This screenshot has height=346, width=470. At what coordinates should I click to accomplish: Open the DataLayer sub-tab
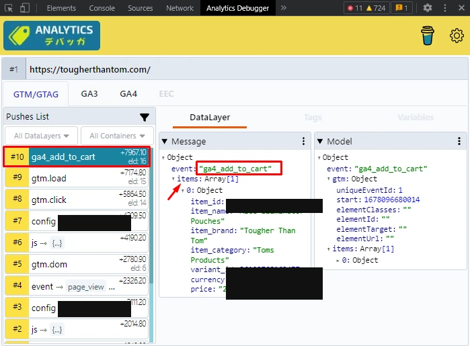pos(210,118)
